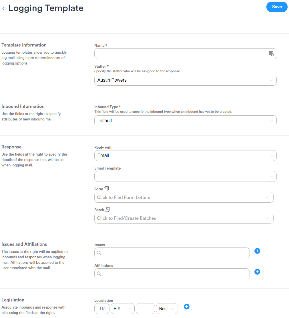
Task: Click inside the Name input field
Action: [180, 53]
